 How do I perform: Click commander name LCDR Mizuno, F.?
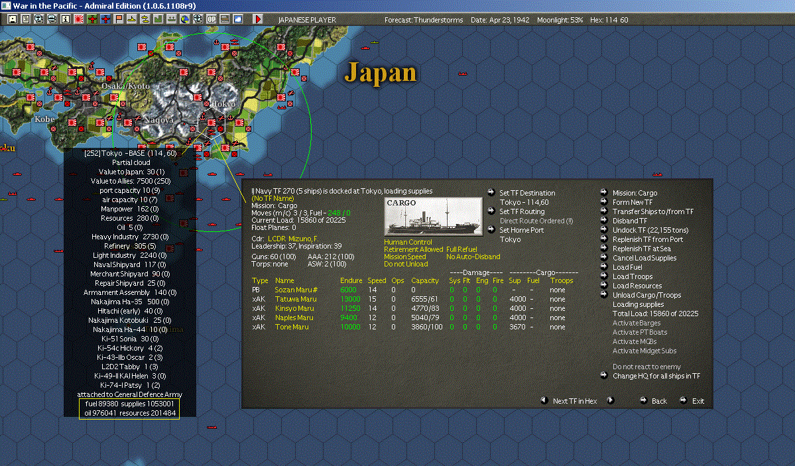coord(292,239)
